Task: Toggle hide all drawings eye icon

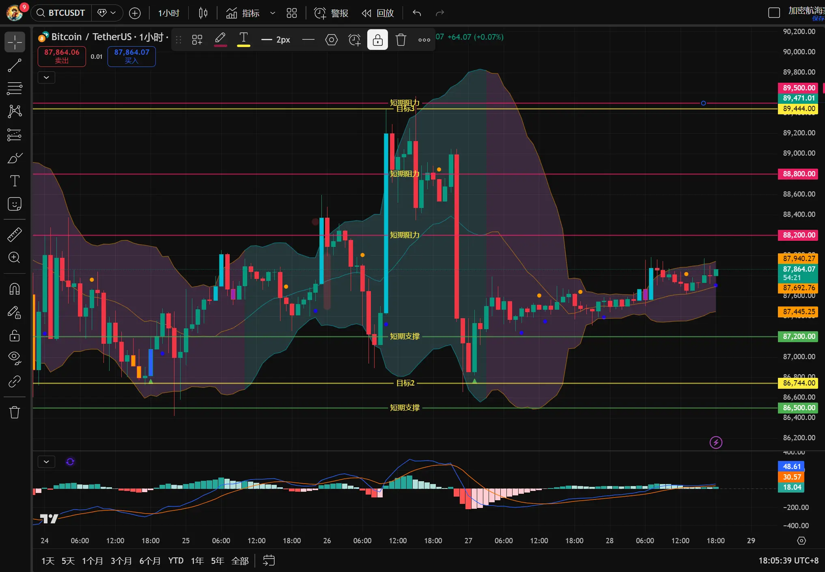Action: pos(15,358)
